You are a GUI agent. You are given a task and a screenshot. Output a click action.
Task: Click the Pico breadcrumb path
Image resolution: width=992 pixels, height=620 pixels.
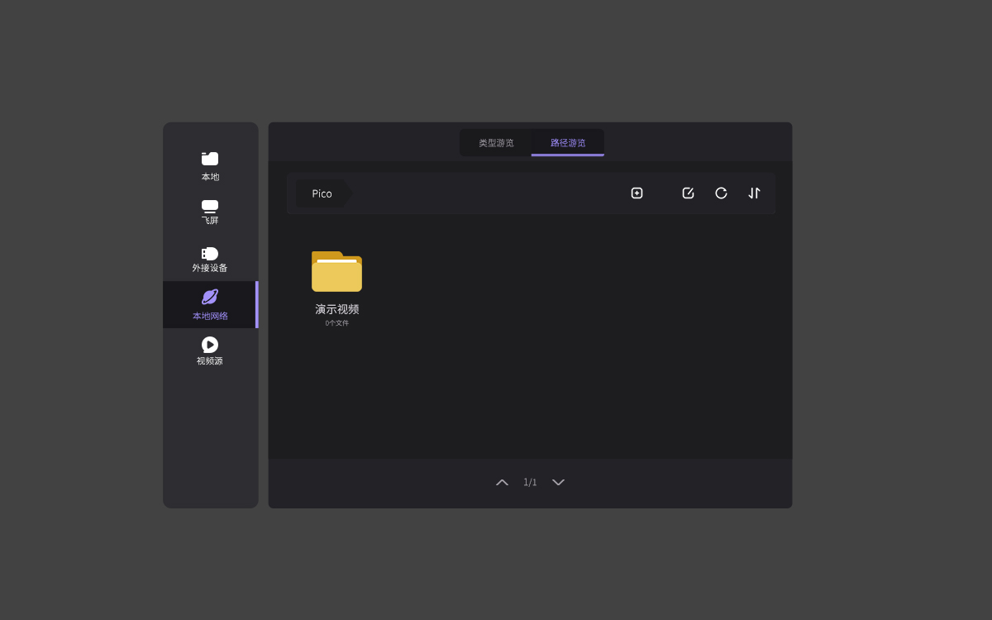[322, 193]
